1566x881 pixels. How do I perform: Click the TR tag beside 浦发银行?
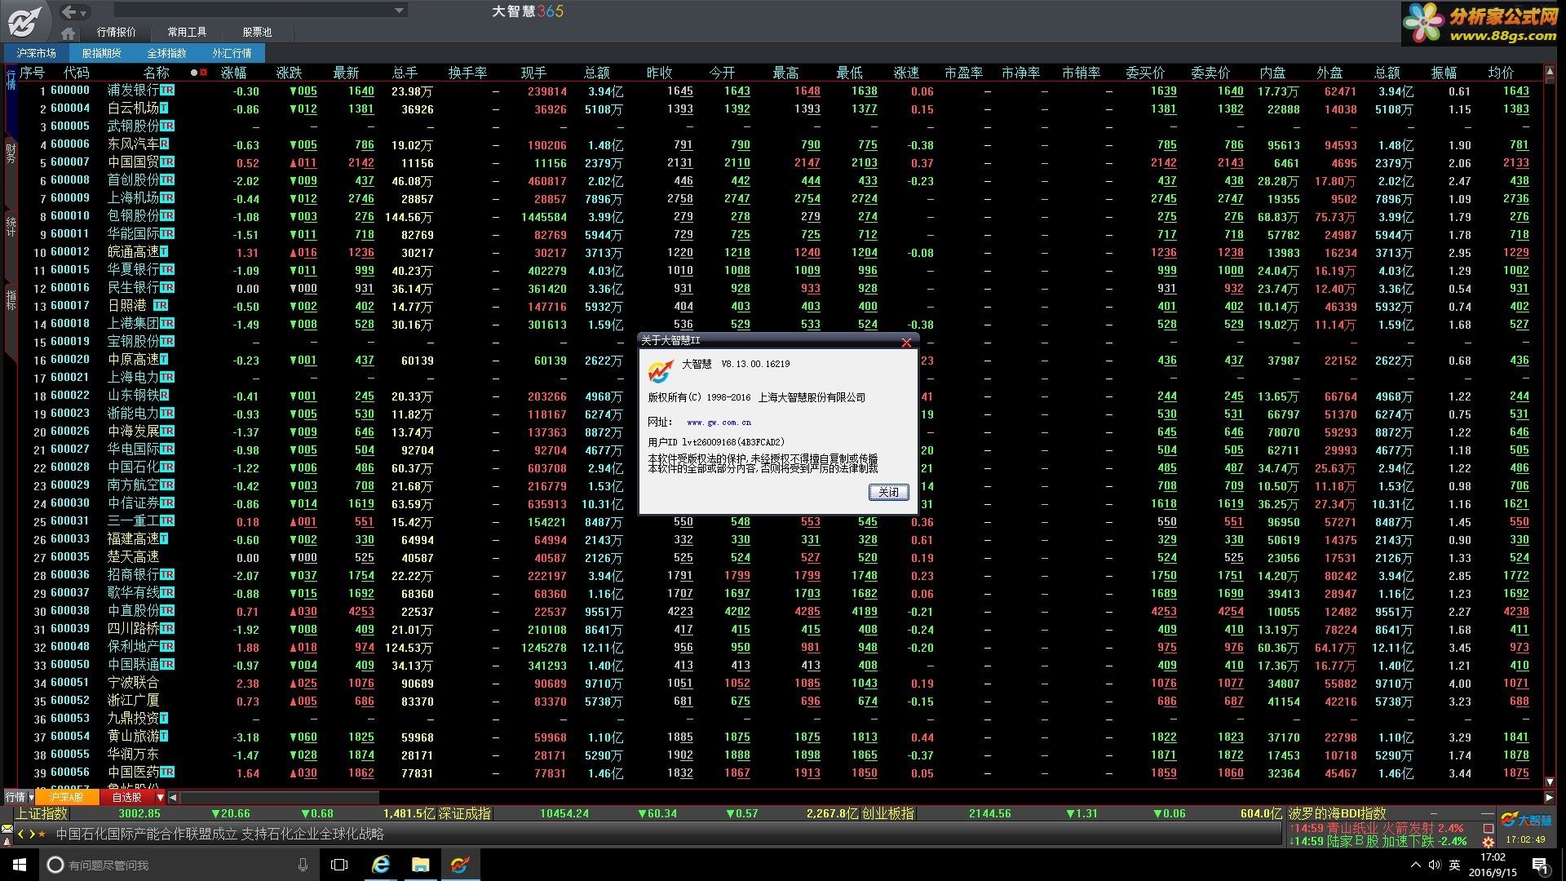pos(167,91)
